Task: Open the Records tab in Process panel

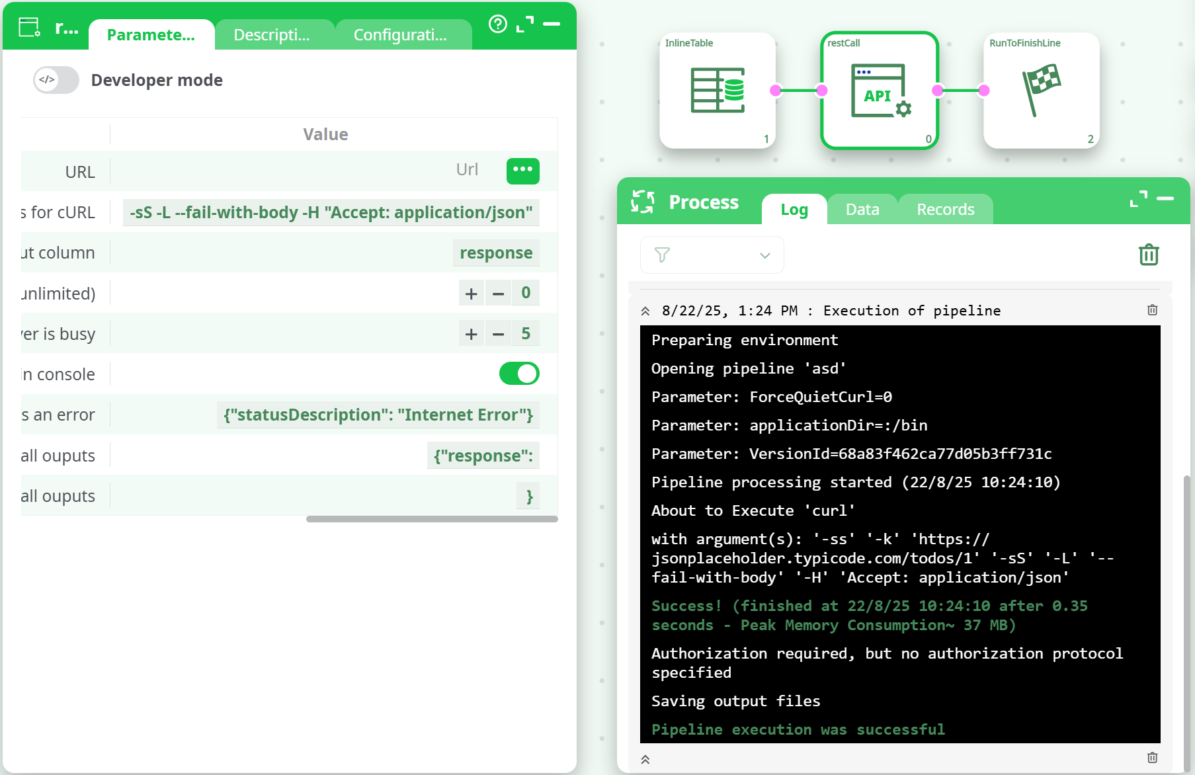Action: [x=945, y=210]
